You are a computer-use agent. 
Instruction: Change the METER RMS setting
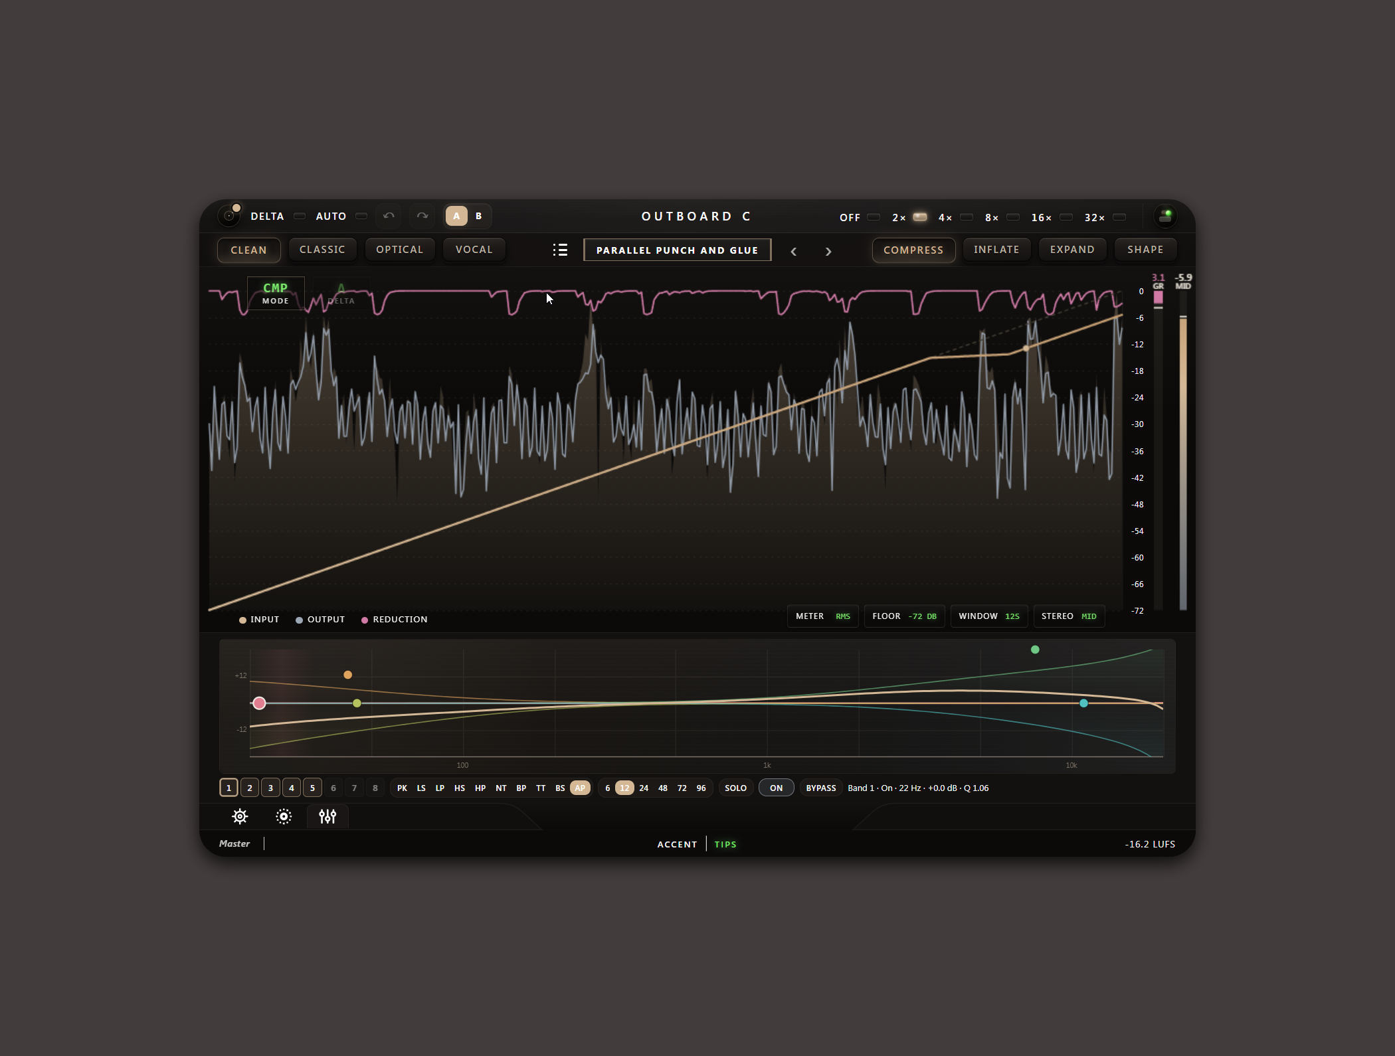822,616
